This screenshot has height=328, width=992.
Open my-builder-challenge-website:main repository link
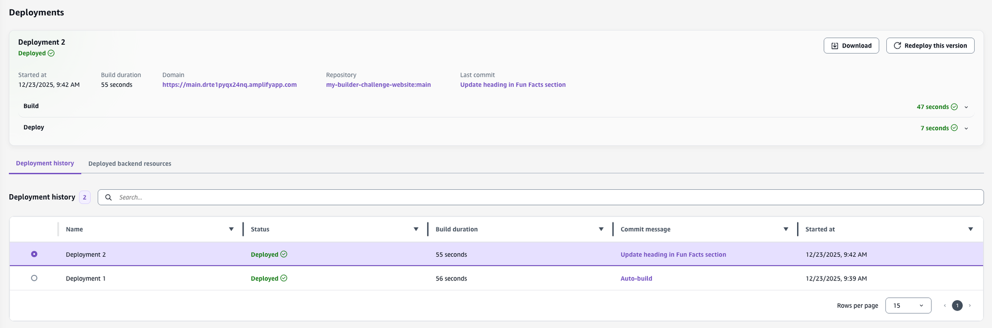[x=378, y=85]
